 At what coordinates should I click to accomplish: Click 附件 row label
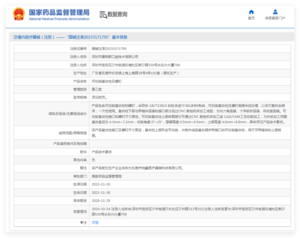(83, 152)
